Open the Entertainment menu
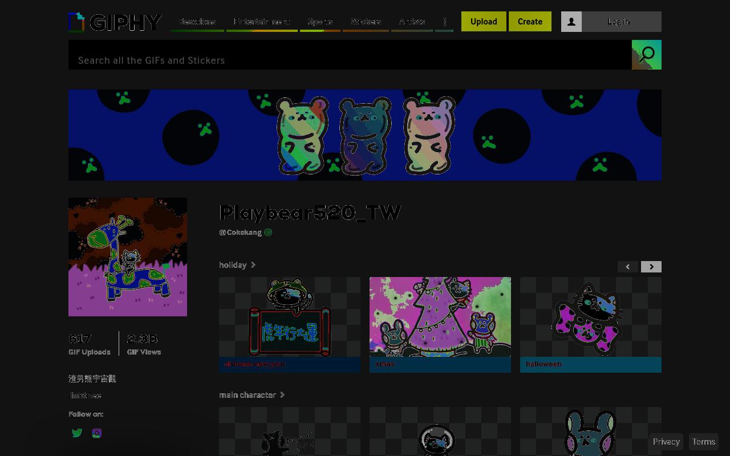The image size is (730, 456). click(262, 22)
